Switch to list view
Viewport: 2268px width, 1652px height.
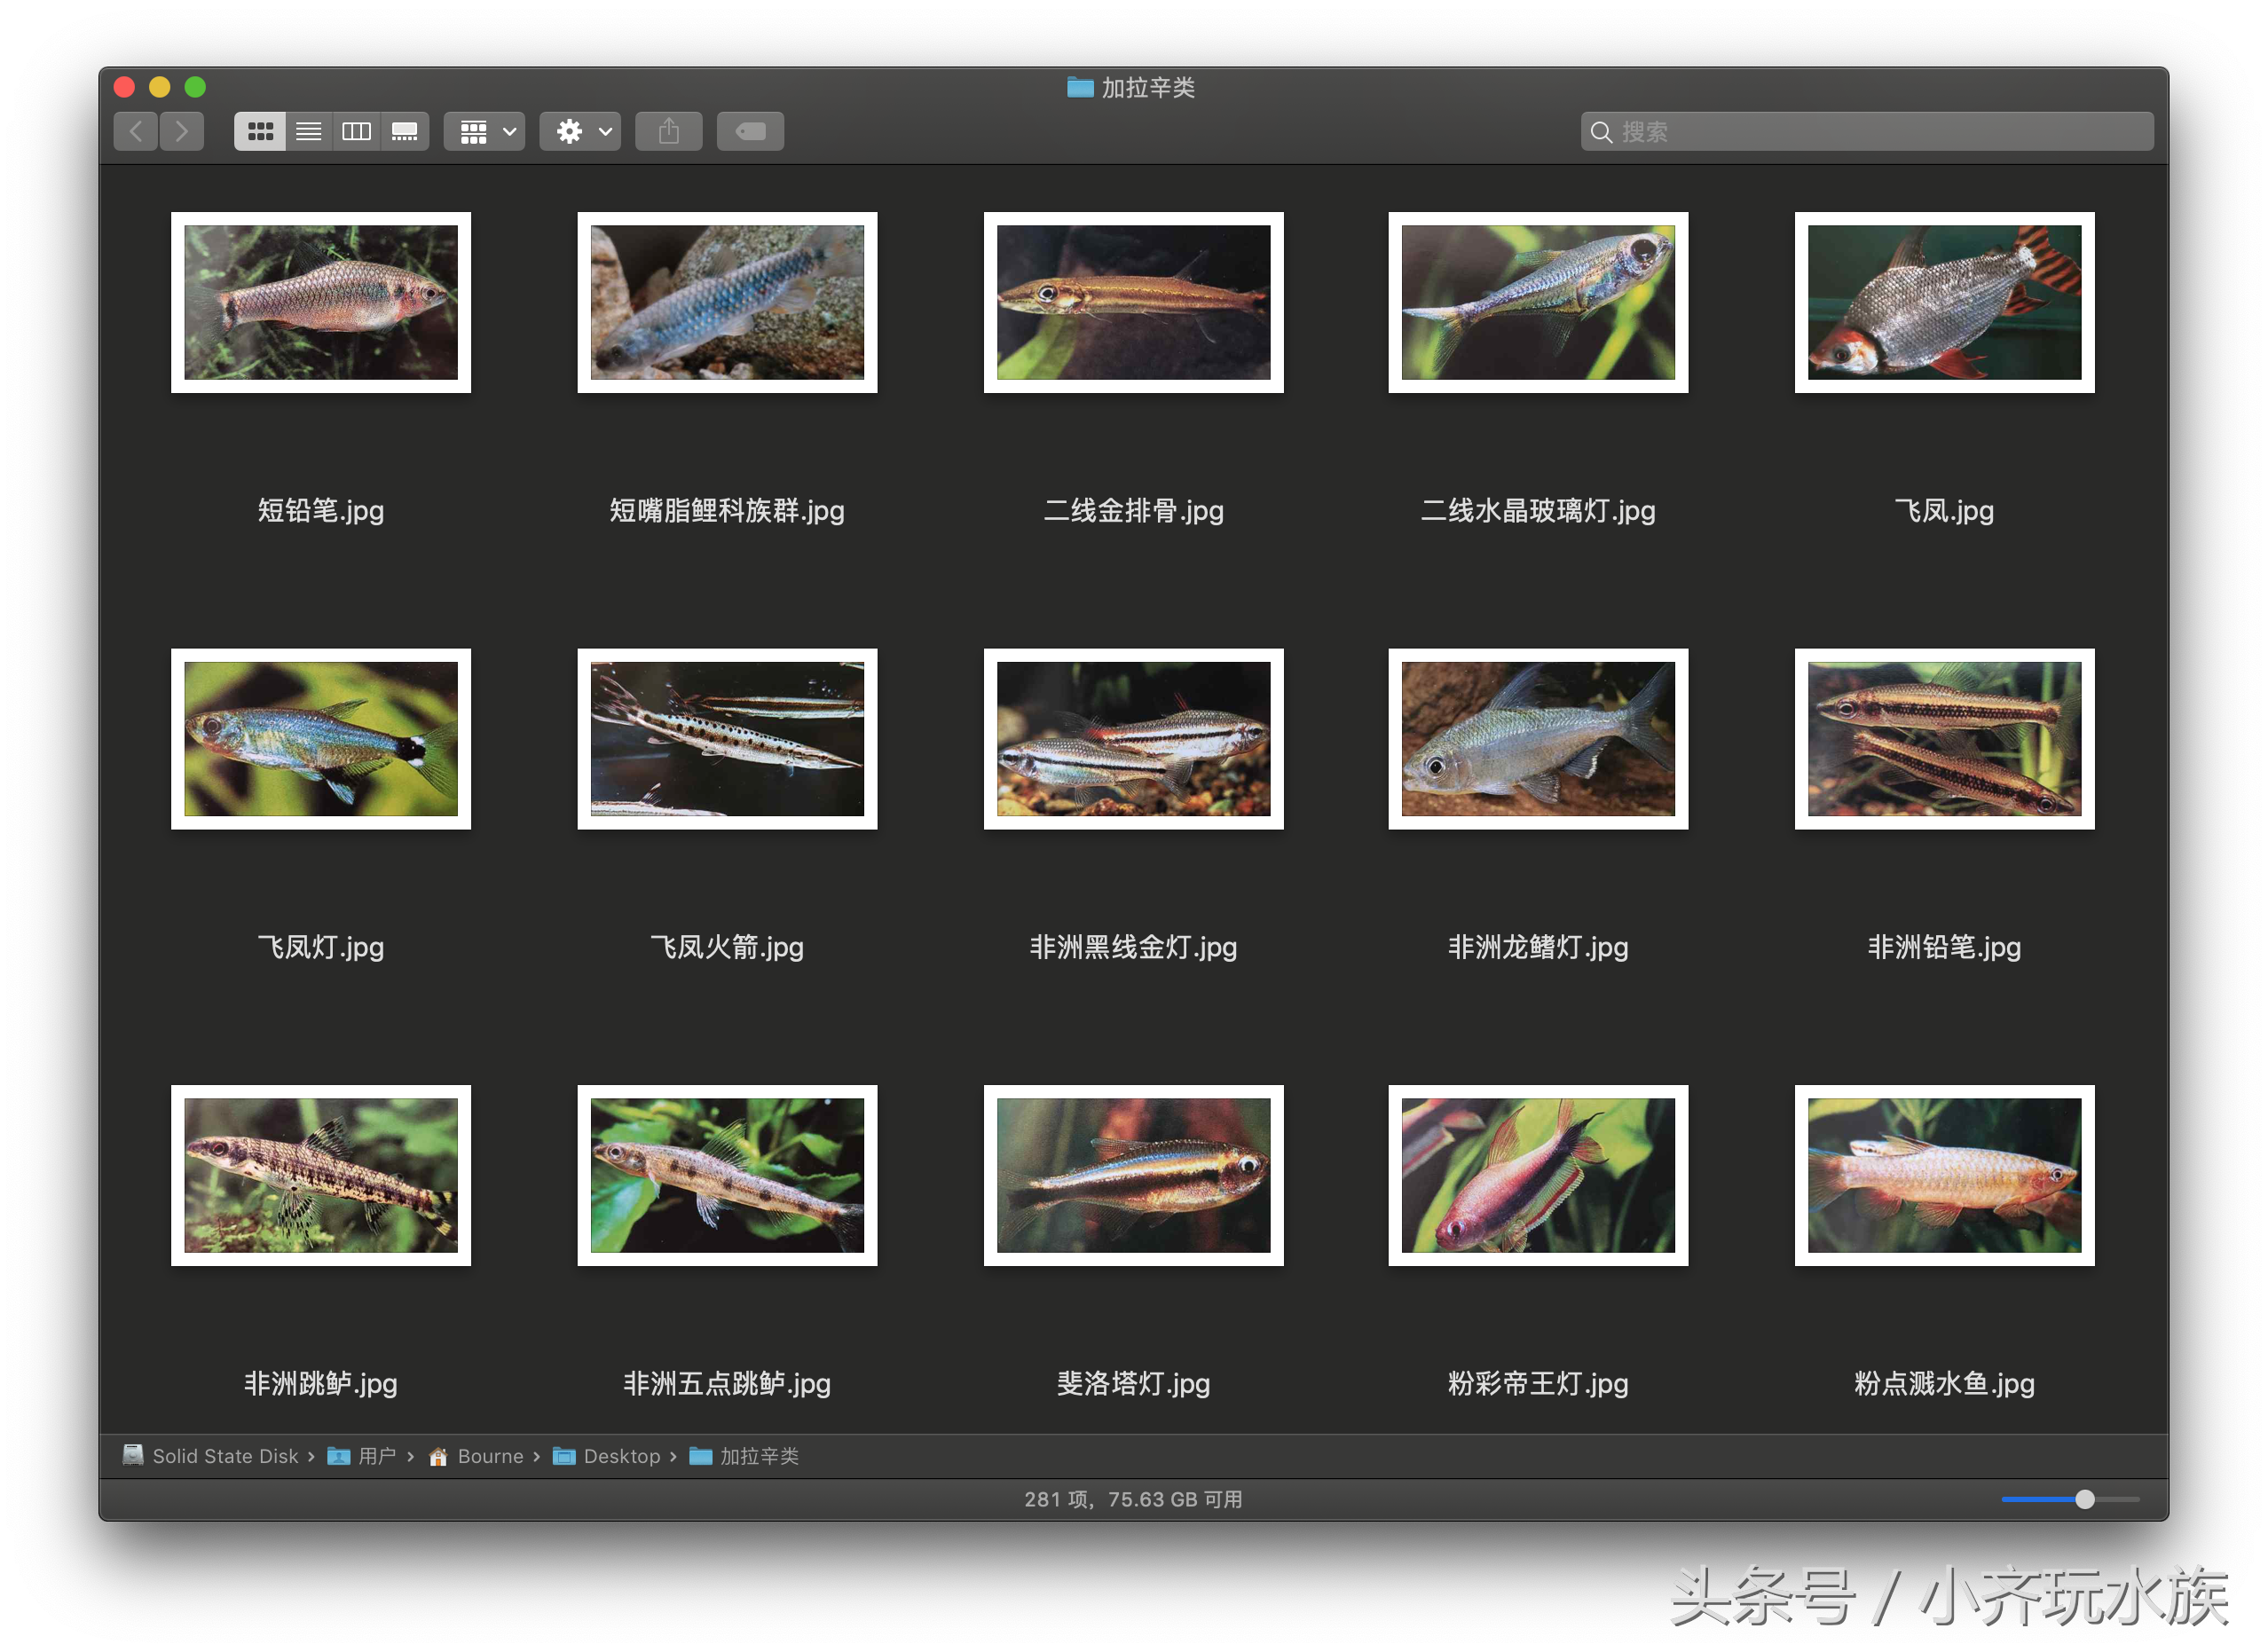[309, 131]
